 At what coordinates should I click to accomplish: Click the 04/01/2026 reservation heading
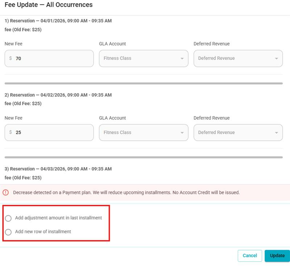coord(58,21)
